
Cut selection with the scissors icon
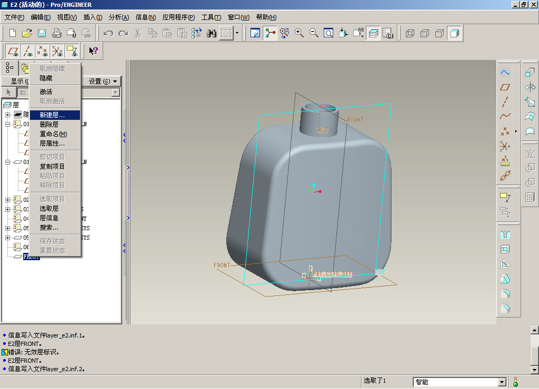138,33
